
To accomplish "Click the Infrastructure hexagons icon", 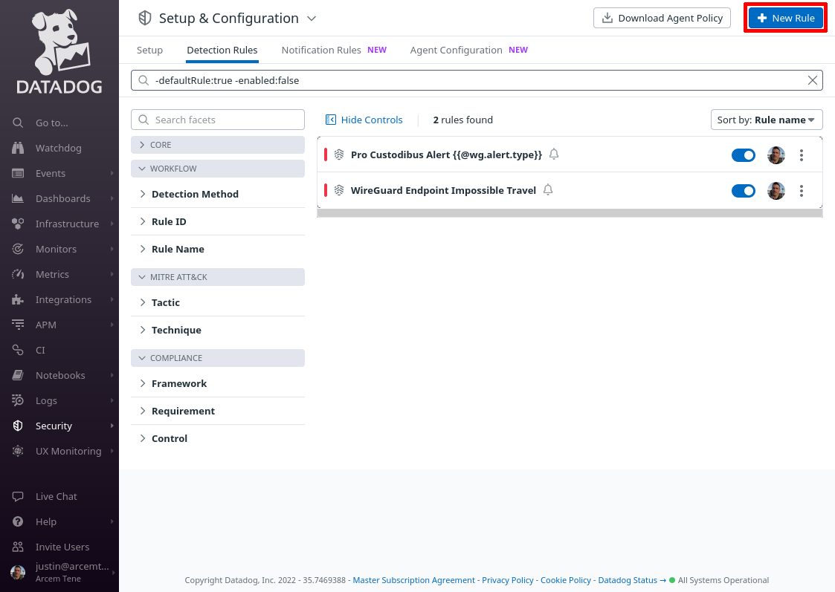I will (x=18, y=224).
